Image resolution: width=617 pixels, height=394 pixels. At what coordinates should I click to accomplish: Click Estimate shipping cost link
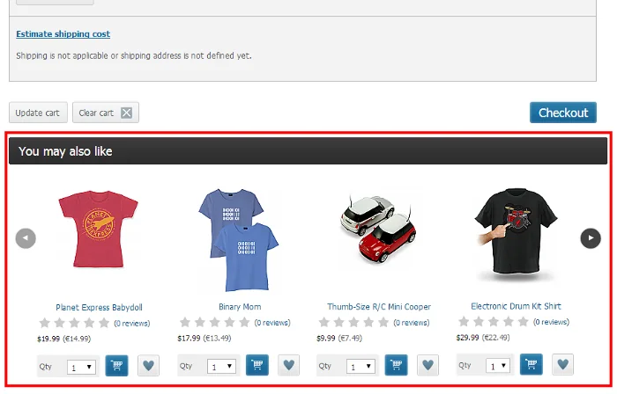click(x=63, y=34)
